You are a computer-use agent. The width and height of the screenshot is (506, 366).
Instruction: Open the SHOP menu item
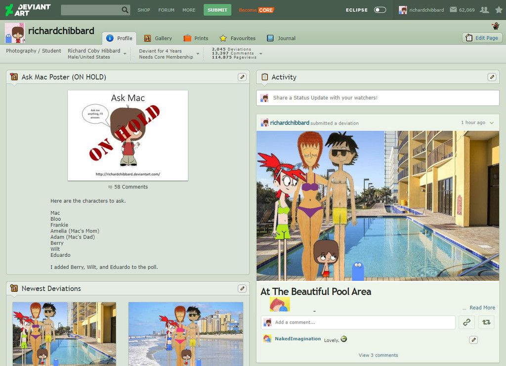point(144,10)
